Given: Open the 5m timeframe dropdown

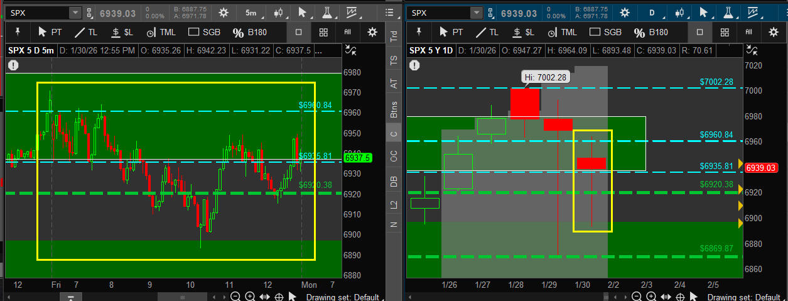Looking at the screenshot, I should [x=251, y=13].
